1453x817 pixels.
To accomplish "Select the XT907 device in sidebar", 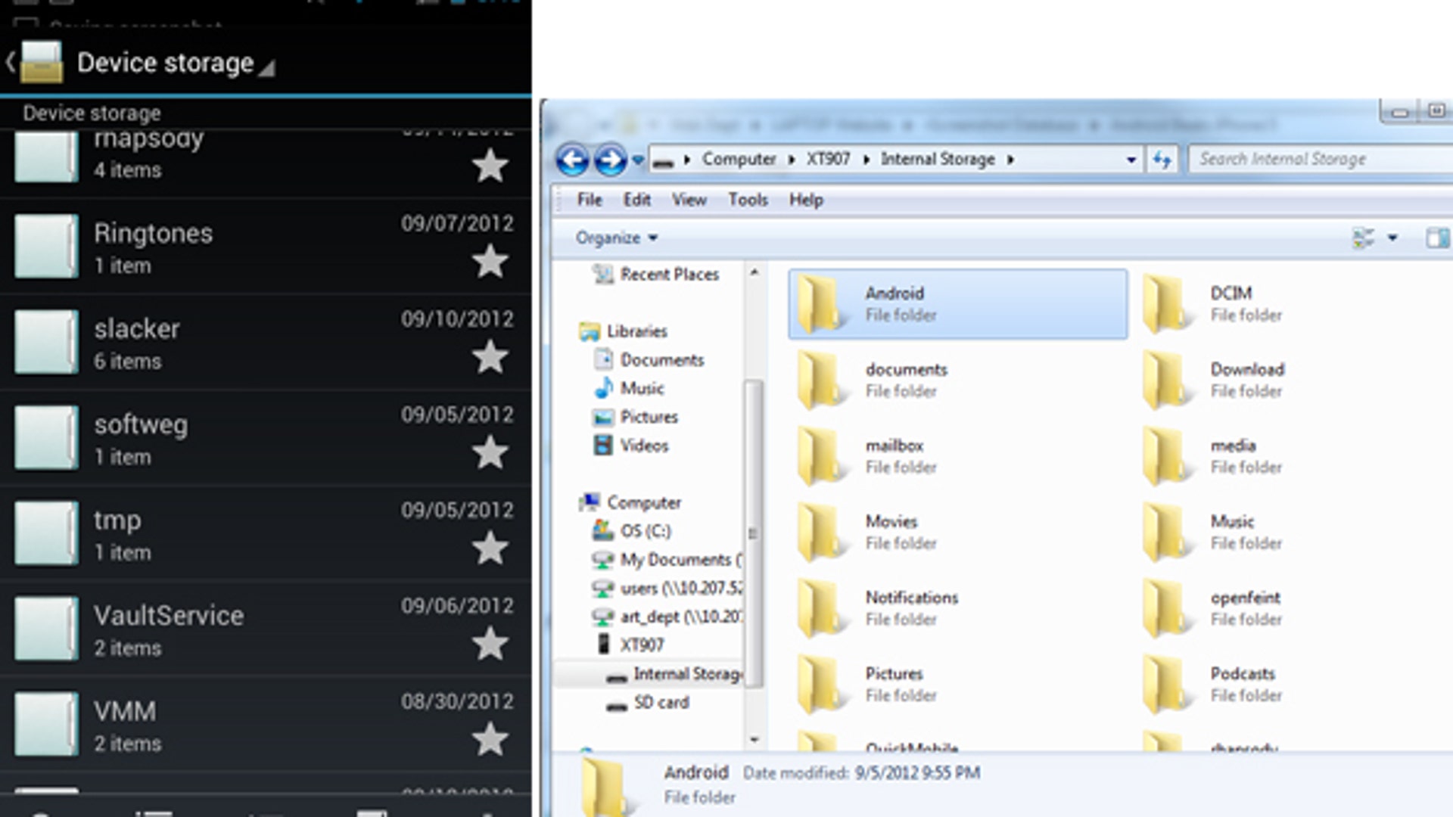I will (x=641, y=645).
